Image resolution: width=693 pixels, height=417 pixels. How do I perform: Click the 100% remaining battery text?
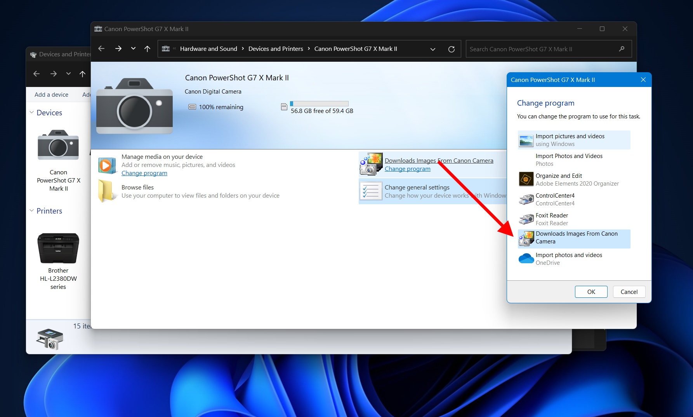click(221, 107)
